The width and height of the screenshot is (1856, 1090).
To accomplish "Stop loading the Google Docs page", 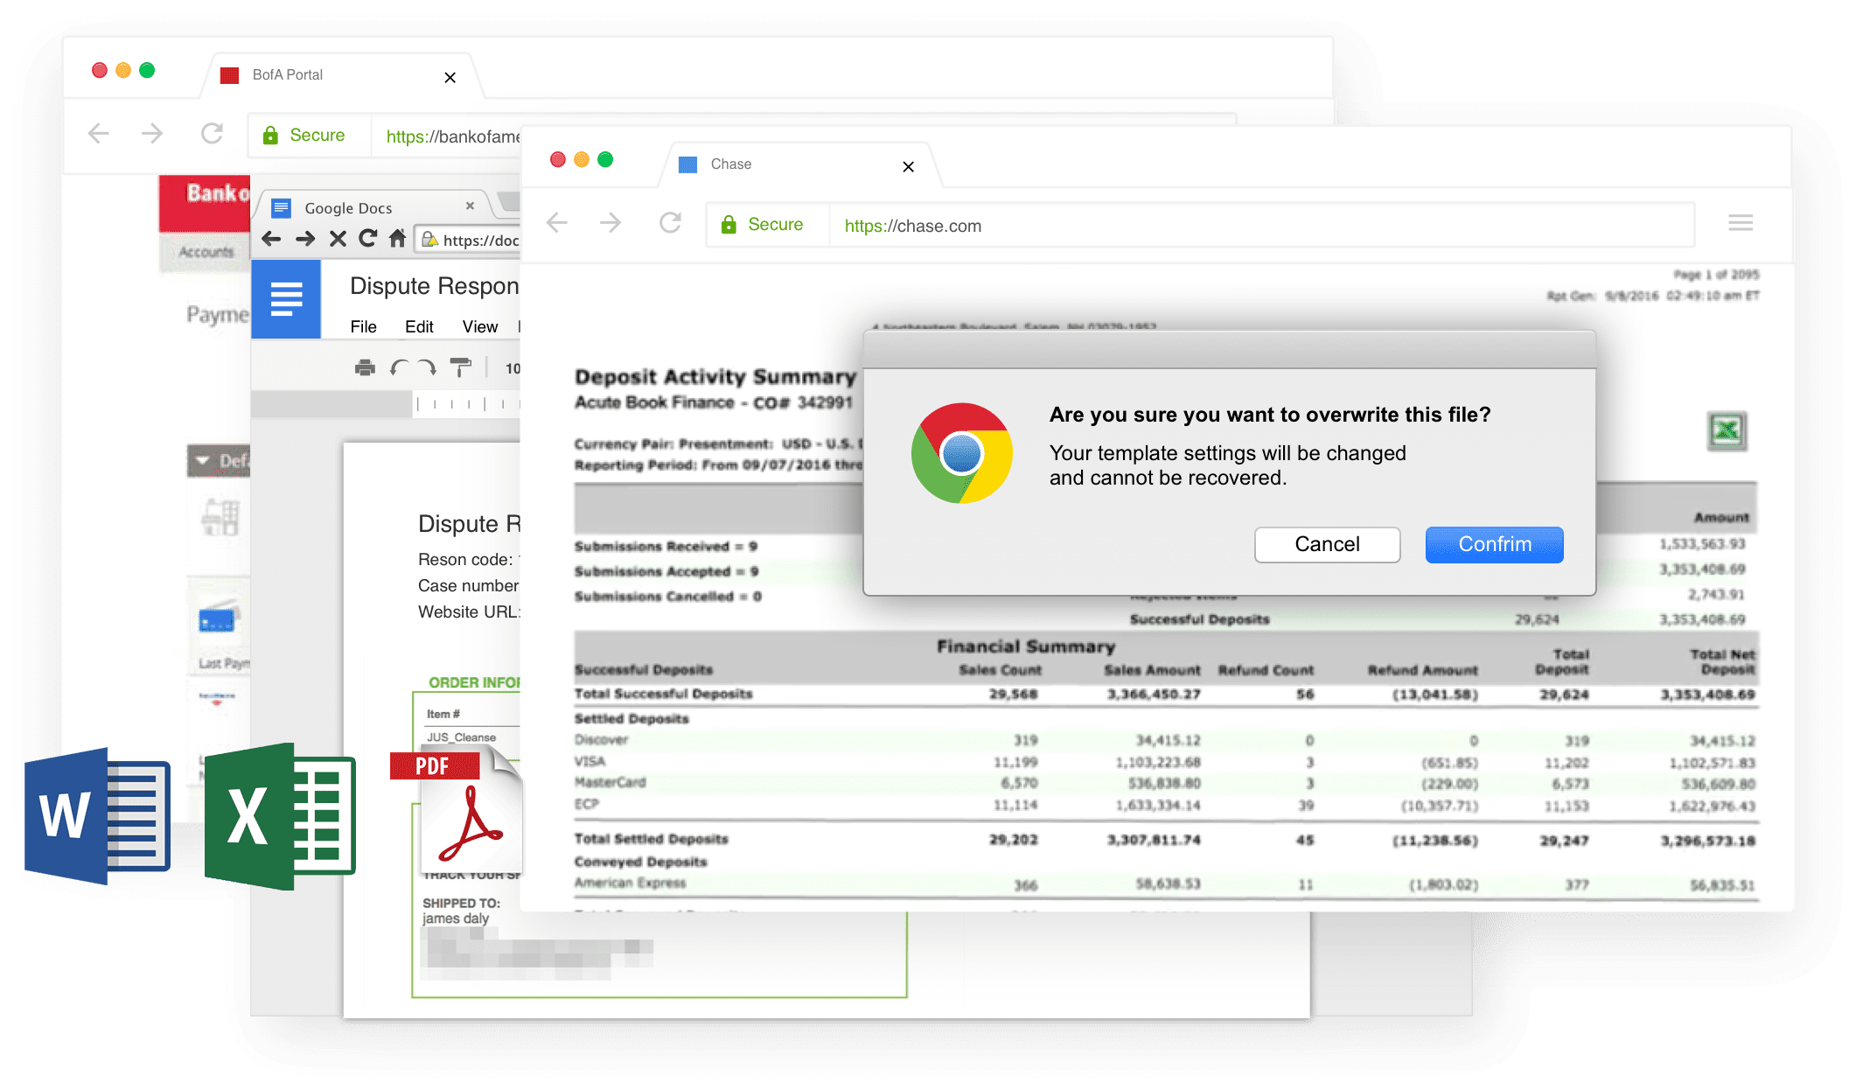I will [338, 239].
